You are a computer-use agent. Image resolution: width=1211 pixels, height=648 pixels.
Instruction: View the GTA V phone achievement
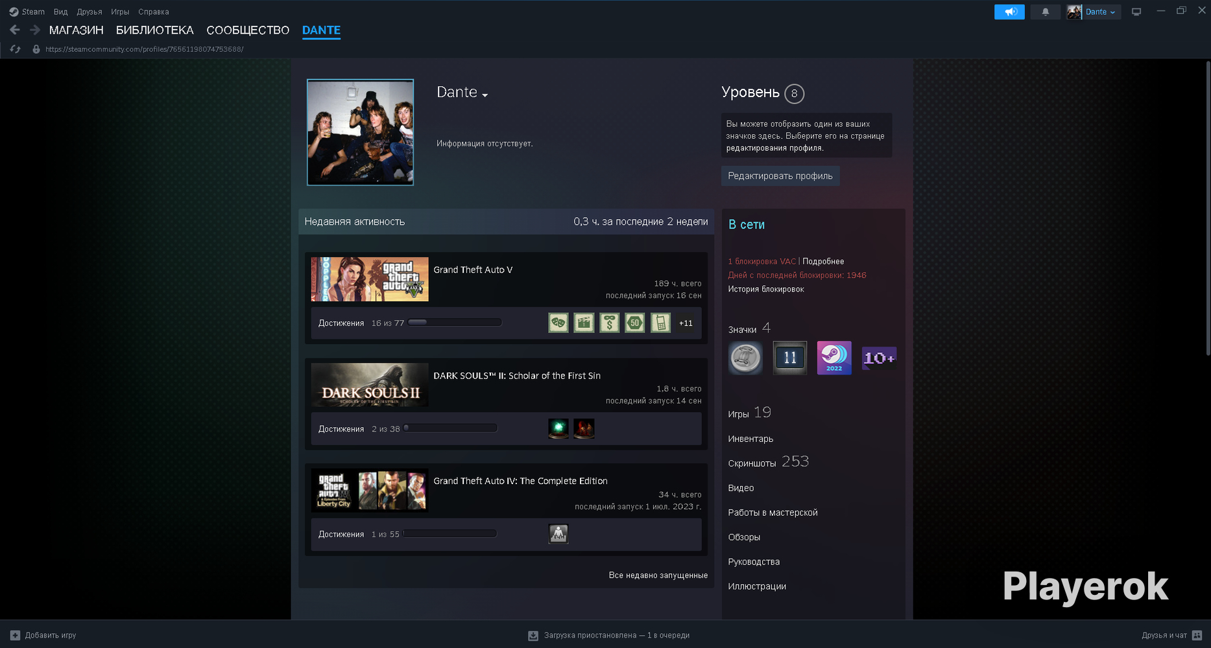(660, 323)
